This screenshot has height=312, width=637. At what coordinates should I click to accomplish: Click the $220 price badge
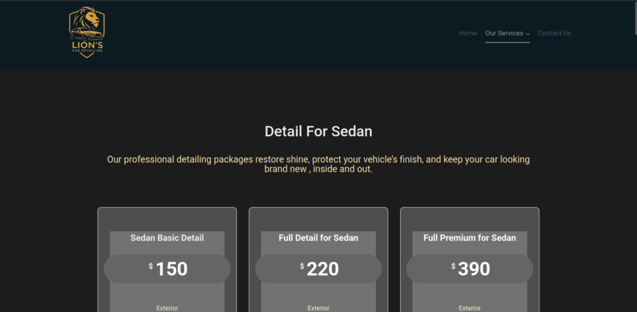[318, 268]
